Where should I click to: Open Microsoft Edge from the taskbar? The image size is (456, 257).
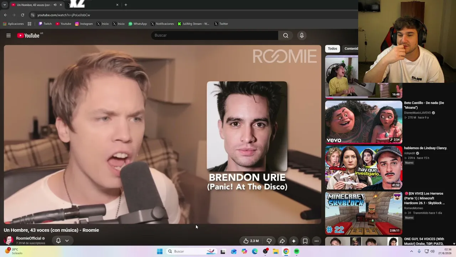[255, 251]
